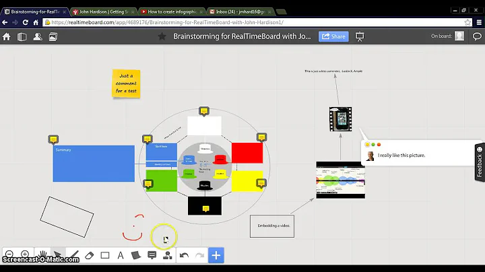The height and width of the screenshot is (272, 485).
Task: Undo the last action
Action: (185, 255)
